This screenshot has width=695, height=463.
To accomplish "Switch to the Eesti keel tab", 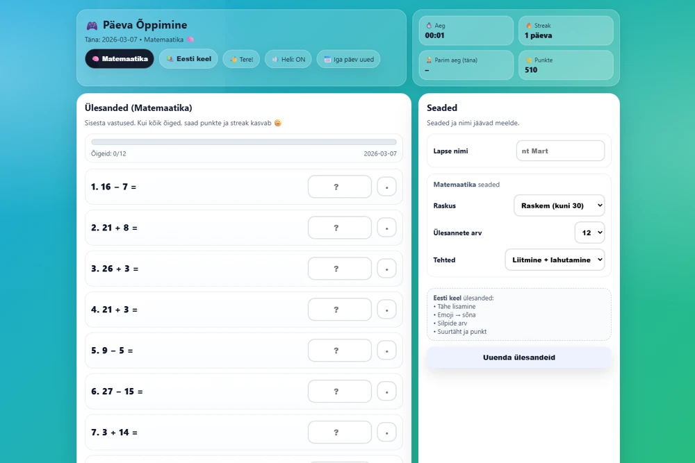I will [x=188, y=59].
